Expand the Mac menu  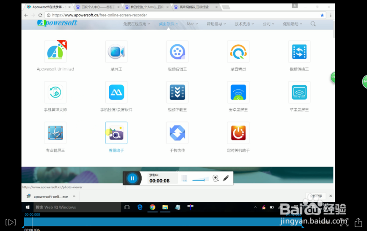[193, 24]
